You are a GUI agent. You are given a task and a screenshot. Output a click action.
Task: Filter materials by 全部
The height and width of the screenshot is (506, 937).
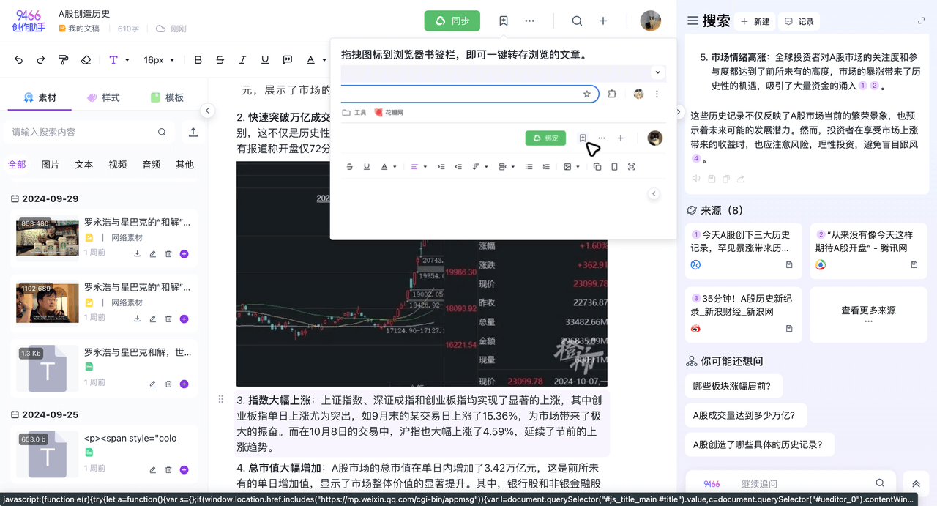[x=17, y=165]
